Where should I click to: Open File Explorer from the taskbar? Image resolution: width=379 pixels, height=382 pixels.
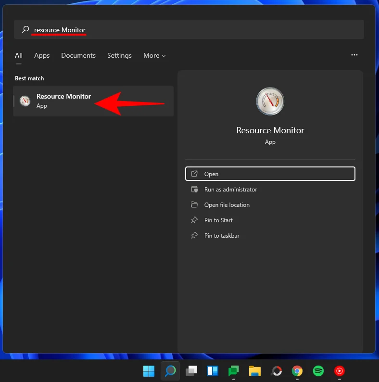pos(255,371)
